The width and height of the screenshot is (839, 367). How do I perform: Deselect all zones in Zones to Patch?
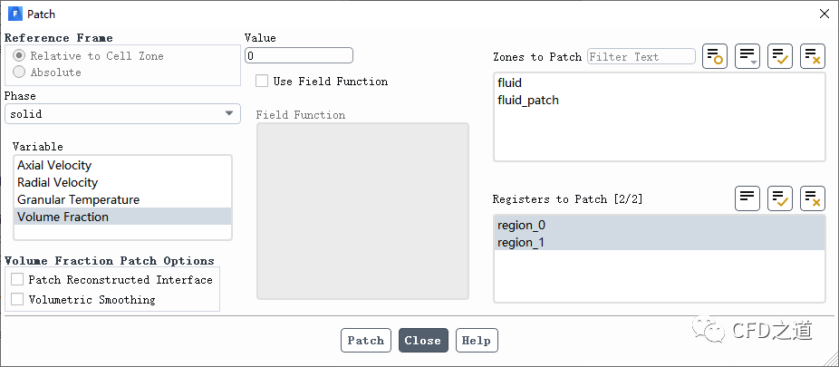click(x=813, y=56)
